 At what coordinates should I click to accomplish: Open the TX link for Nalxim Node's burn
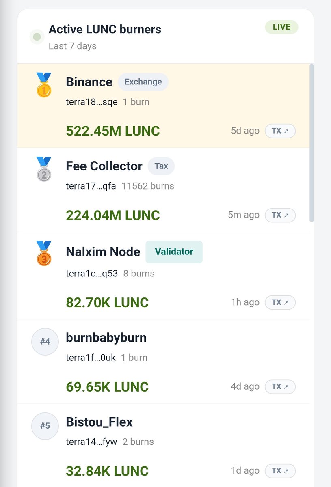tap(280, 302)
